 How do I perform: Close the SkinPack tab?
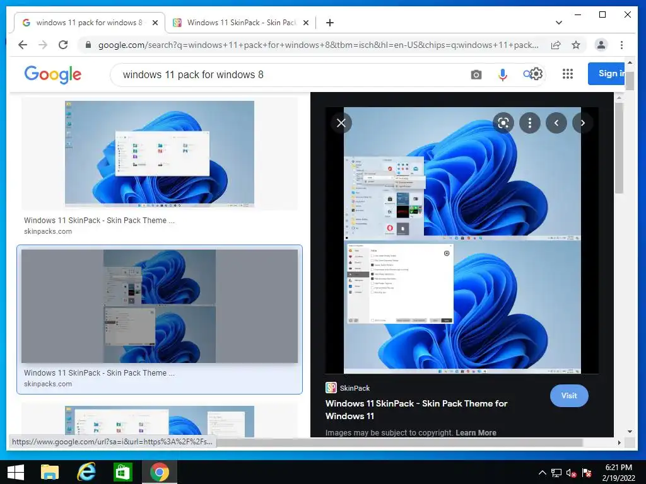(306, 23)
